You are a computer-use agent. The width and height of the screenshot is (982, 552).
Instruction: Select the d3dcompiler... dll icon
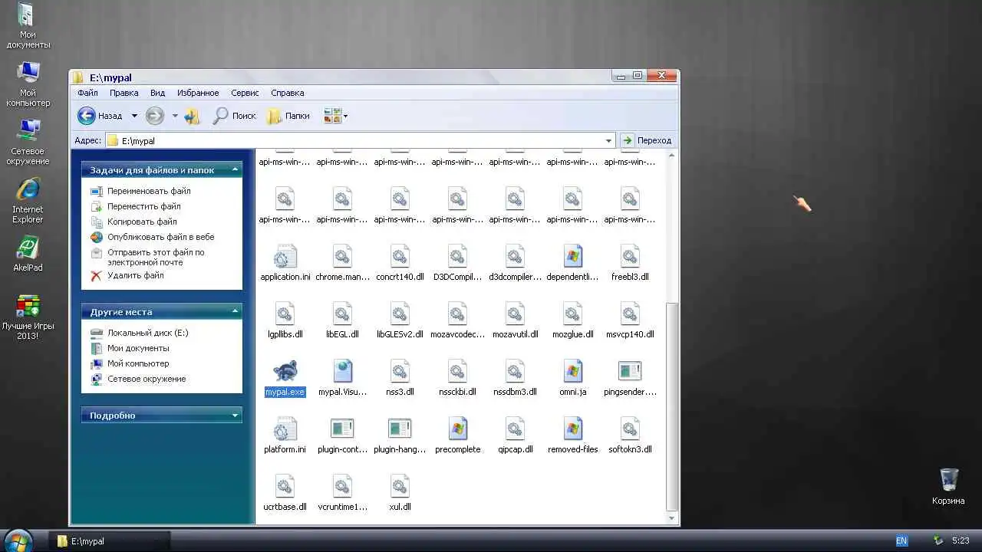coord(515,256)
